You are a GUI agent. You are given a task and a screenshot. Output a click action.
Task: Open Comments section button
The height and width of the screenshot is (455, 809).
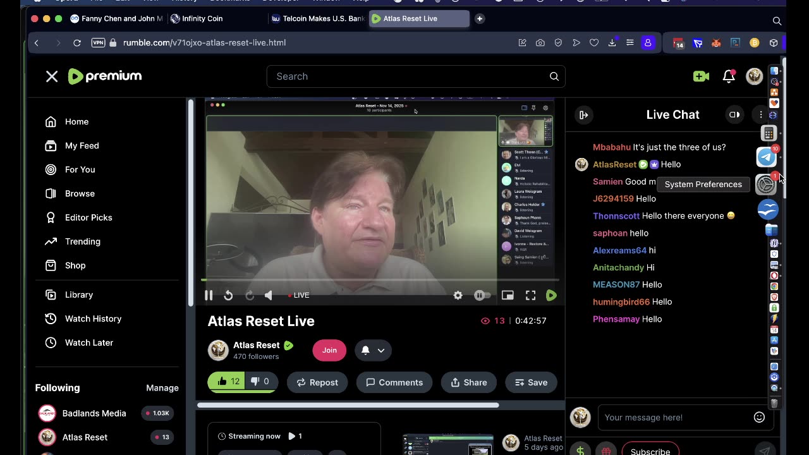[x=394, y=382]
